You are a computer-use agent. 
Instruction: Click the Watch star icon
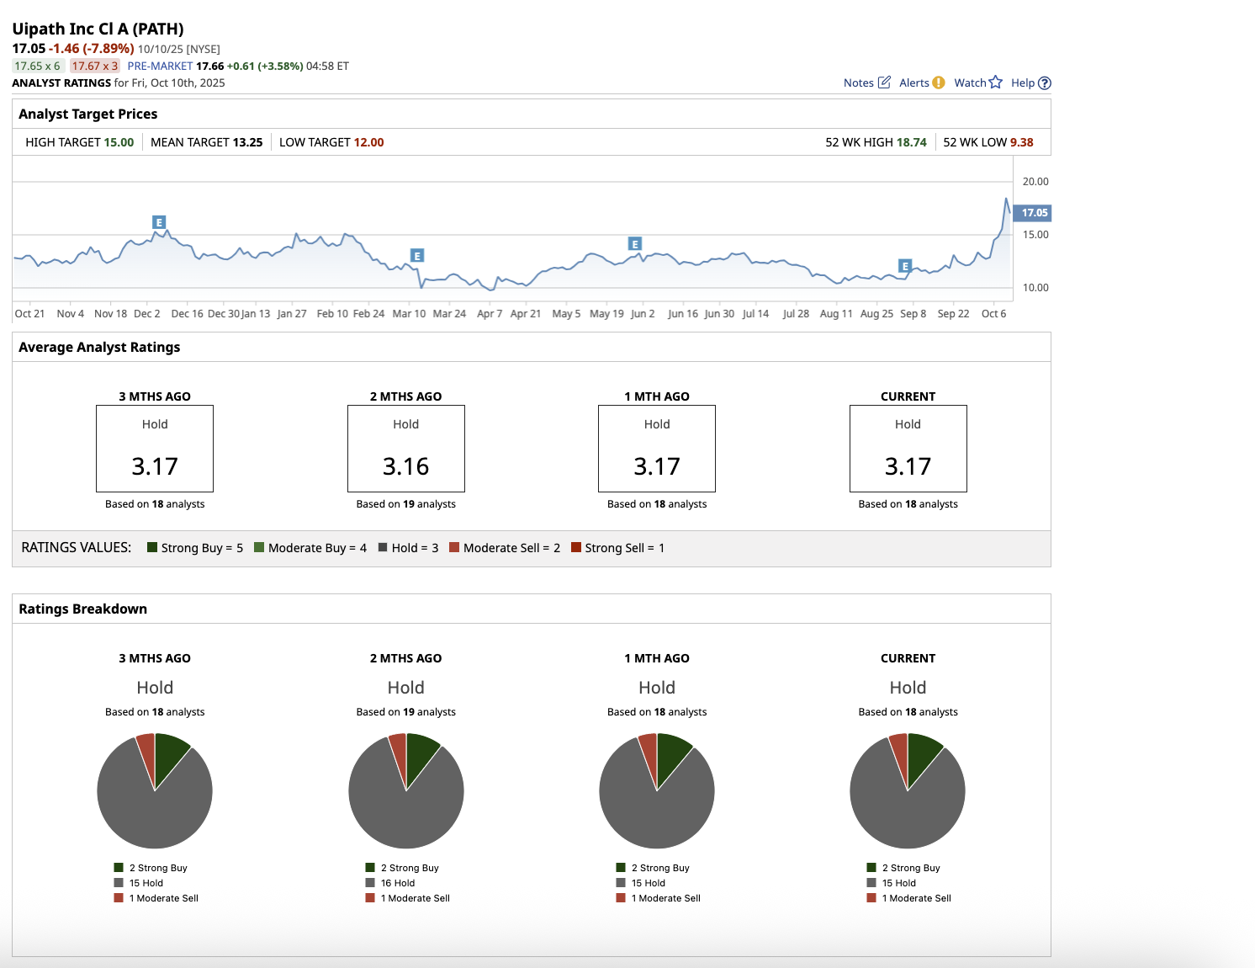[x=995, y=82]
